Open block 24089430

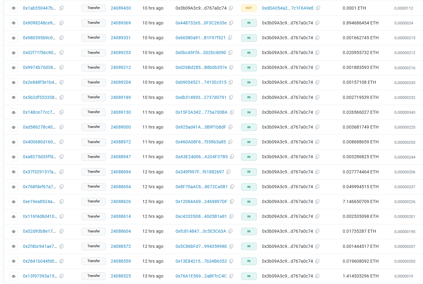[x=121, y=8]
